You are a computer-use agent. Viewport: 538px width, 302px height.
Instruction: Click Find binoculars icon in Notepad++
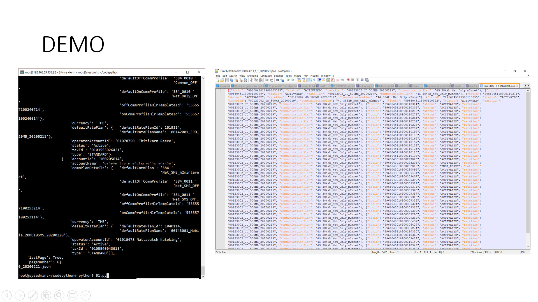pos(277,80)
